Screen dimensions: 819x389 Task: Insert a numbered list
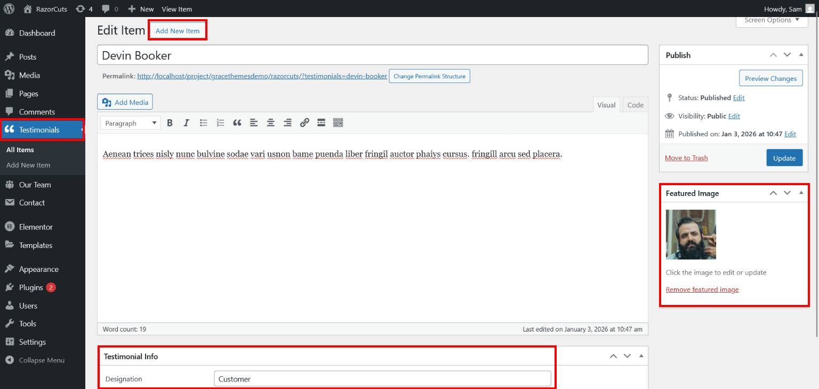click(220, 123)
